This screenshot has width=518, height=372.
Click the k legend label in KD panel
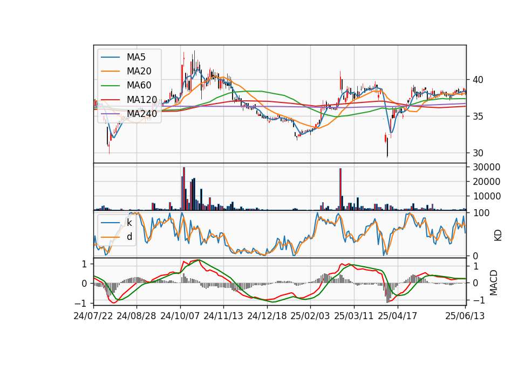[129, 223]
